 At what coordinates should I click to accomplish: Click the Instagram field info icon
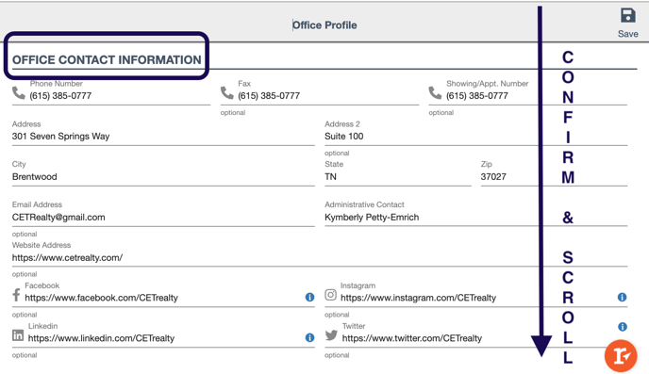(622, 297)
